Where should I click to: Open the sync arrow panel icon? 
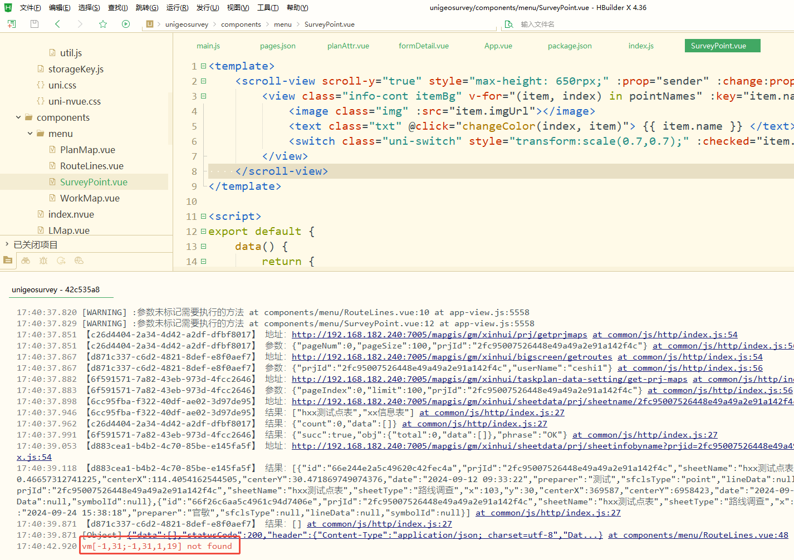point(61,260)
